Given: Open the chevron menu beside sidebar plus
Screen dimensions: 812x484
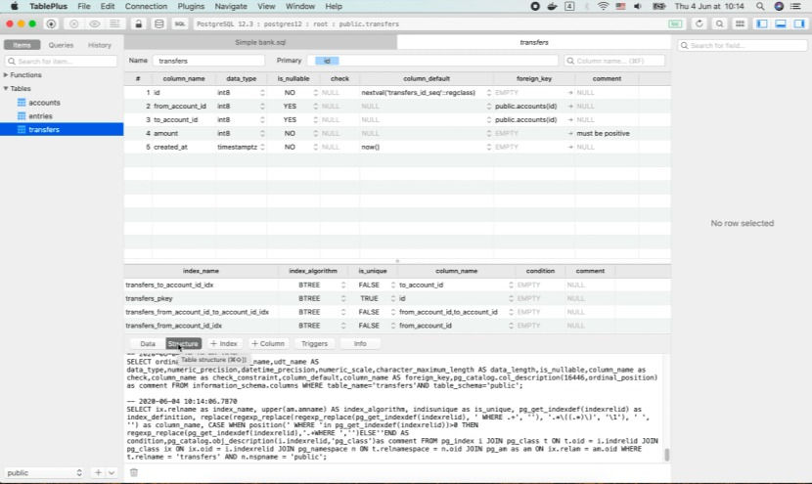Looking at the screenshot, I should tap(111, 472).
